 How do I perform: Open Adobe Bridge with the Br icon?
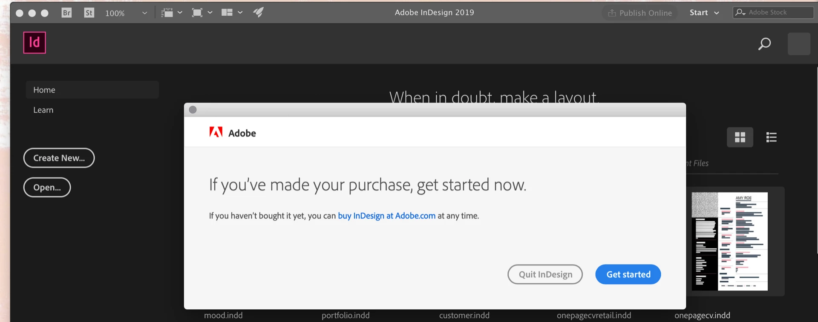pyautogui.click(x=66, y=13)
